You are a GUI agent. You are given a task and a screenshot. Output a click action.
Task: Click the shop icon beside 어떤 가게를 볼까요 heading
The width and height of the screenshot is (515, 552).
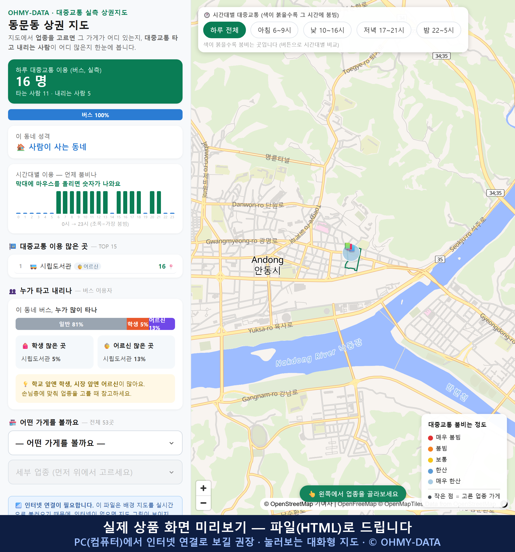pos(13,422)
